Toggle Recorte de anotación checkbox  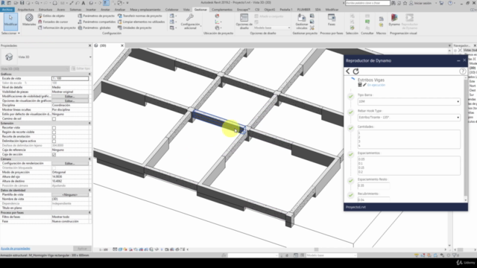coord(54,137)
